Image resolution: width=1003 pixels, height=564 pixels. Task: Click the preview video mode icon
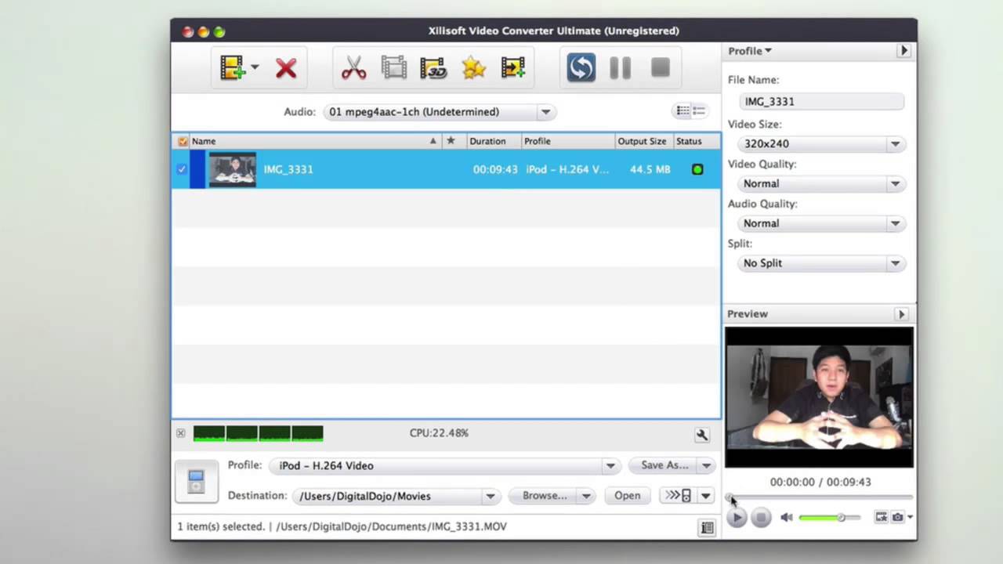pos(882,517)
